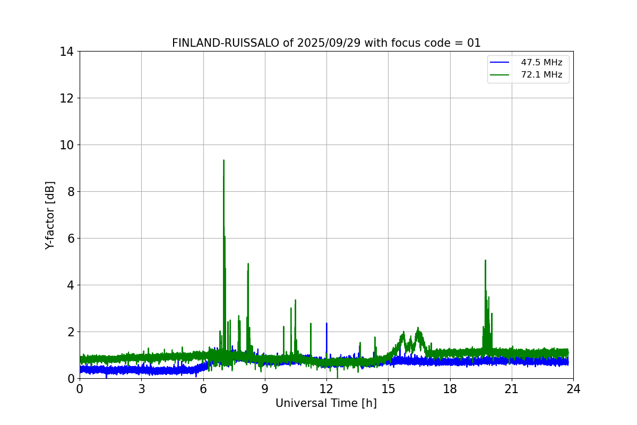Click the x-axis tick label 21
The width and height of the screenshot is (637, 425).
click(512, 389)
